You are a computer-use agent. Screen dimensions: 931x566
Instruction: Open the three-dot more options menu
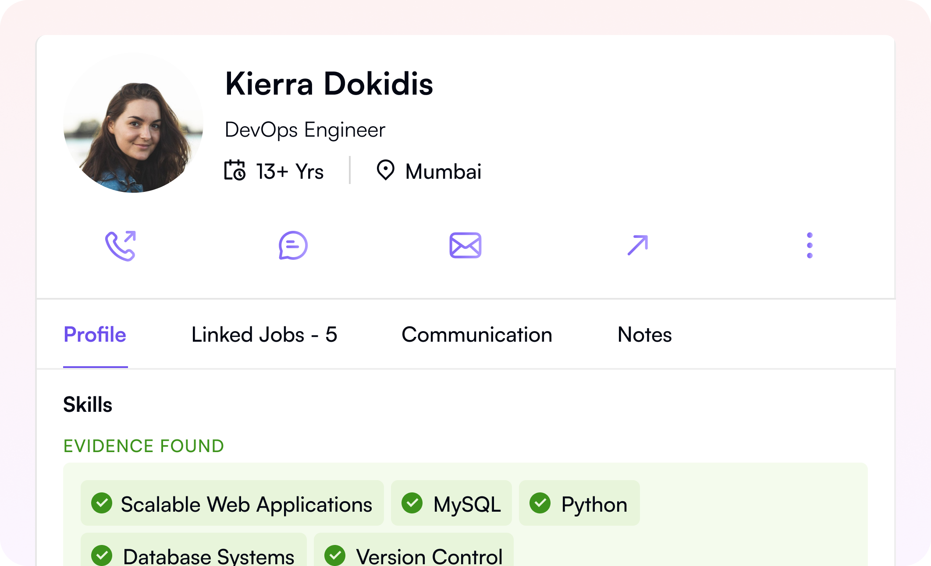(809, 245)
